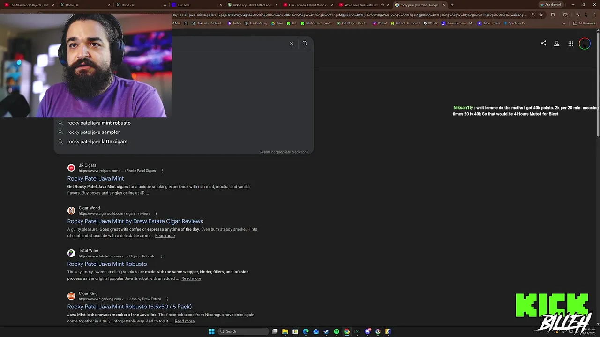Open Task View from taskbar
600x337 pixels.
[275, 331]
